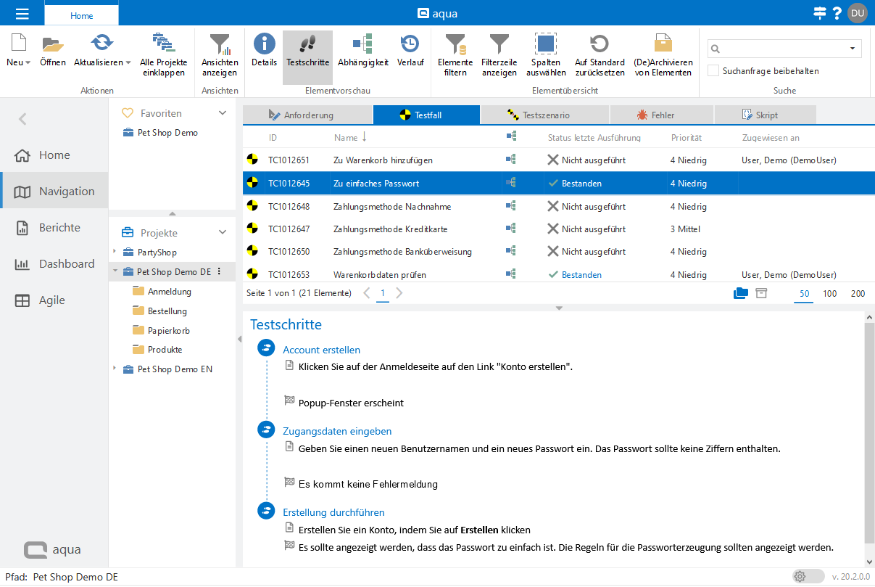The height and width of the screenshot is (587, 875).
Task: Open Spalten auswählen column chooser
Action: point(545,46)
